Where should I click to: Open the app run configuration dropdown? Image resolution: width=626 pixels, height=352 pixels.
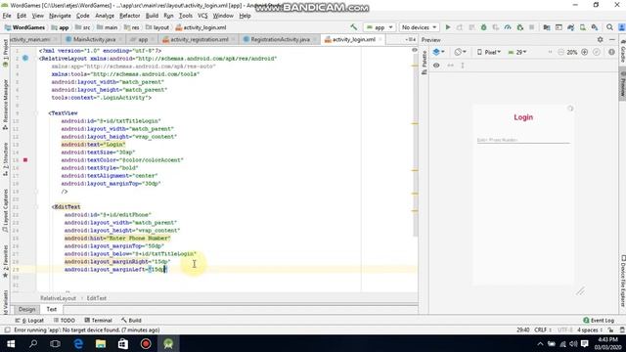click(380, 27)
